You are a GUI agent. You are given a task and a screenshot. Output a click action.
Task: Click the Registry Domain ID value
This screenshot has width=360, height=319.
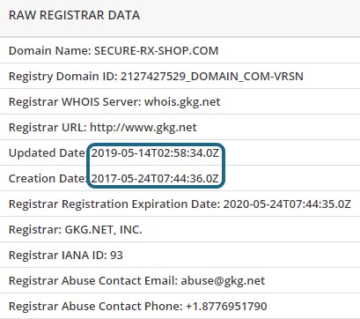[x=212, y=77]
